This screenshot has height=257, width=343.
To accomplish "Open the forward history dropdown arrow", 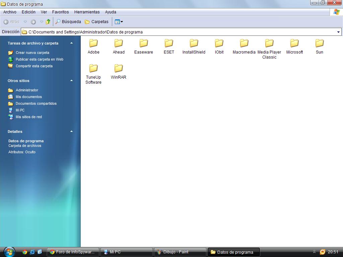I will tap(42, 22).
